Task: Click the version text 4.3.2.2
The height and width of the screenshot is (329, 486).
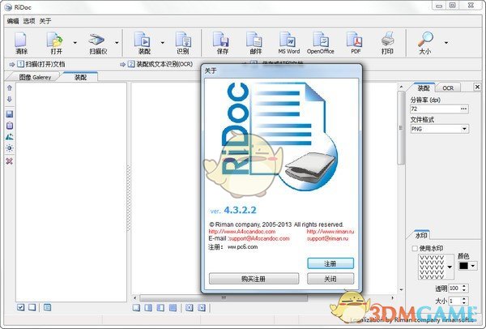Action: point(240,210)
